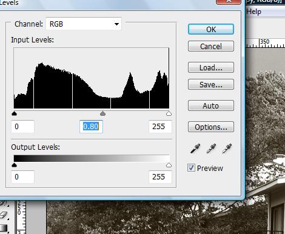Select the Eraser tool in toolbox
Viewport: 285px width, 234px height.
point(4,215)
